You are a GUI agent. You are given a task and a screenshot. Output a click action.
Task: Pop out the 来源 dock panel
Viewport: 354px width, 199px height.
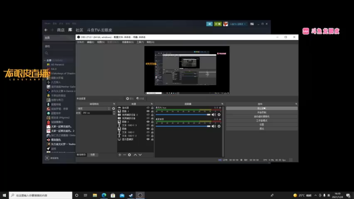152,104
